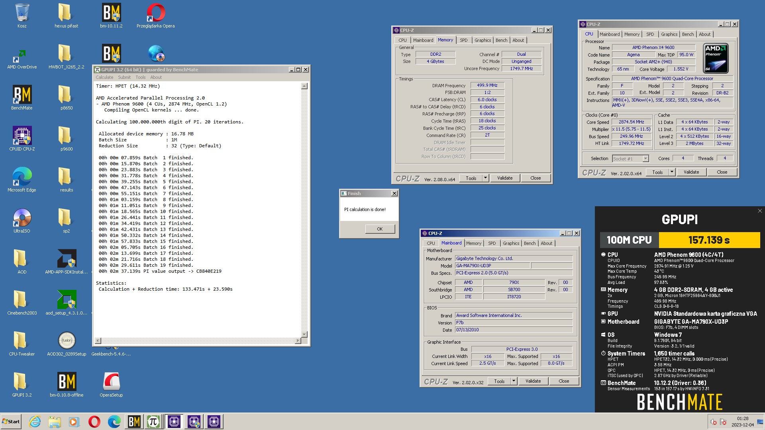Click the Mainboard Model GA-MA790X-UD3P field

coord(492,266)
